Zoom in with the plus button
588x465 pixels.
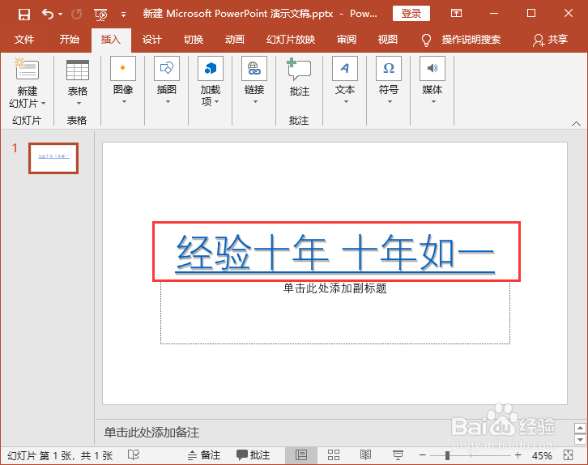518,455
